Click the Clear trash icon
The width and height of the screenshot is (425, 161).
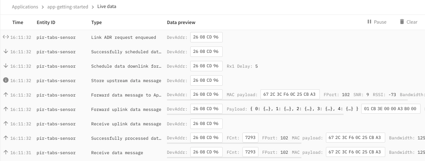click(x=402, y=22)
